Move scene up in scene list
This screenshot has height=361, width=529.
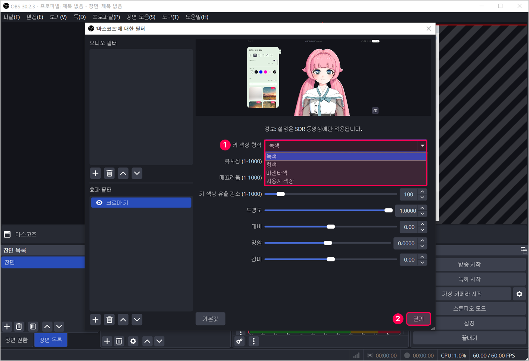pos(47,326)
